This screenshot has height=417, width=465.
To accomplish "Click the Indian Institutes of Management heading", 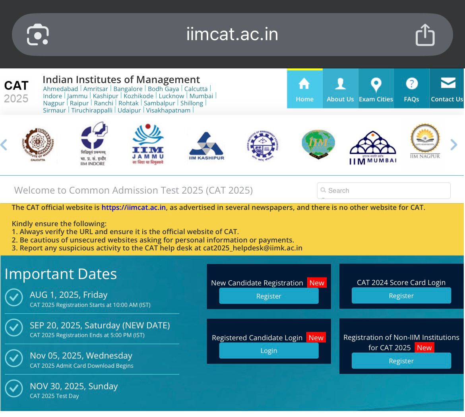I will tap(121, 80).
